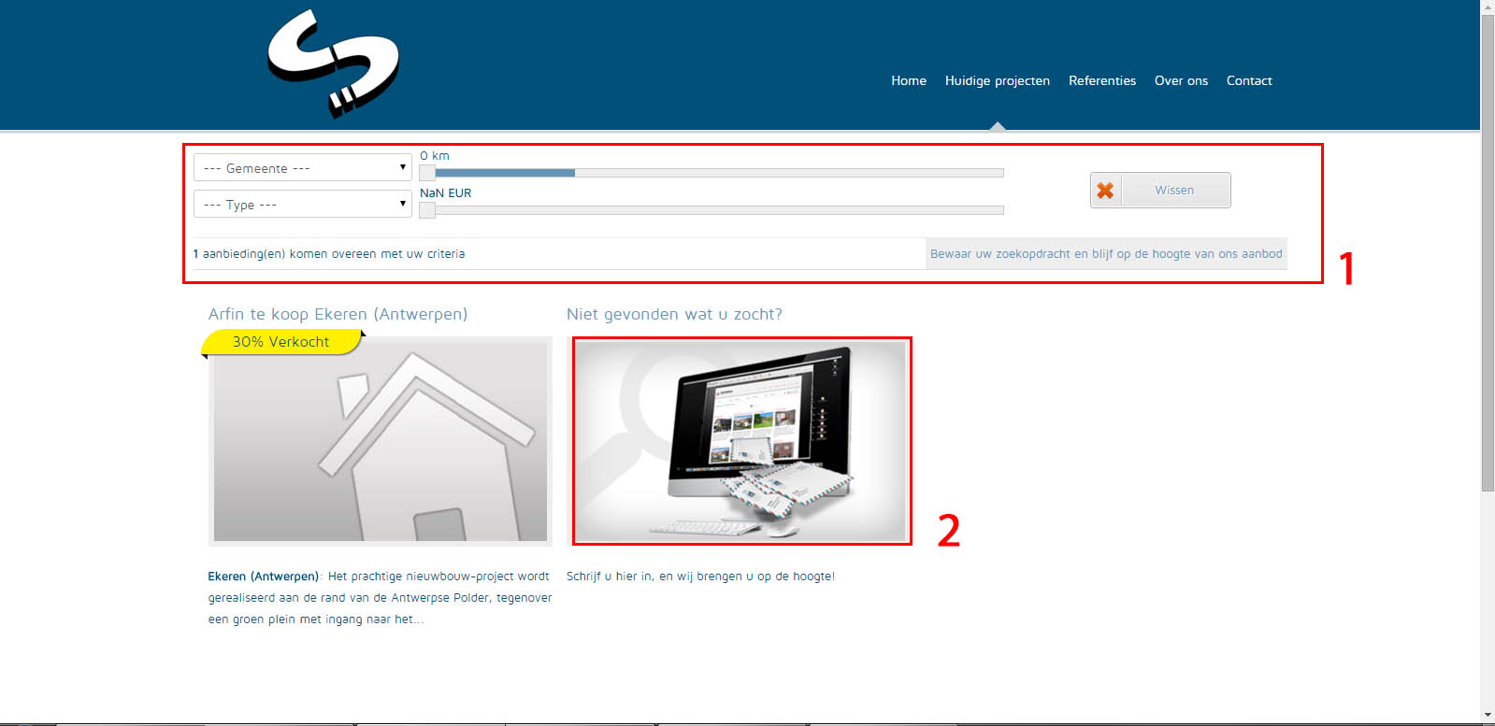Viewport: 1495px width, 726px height.
Task: Click the company logo in the header
Action: 333,64
